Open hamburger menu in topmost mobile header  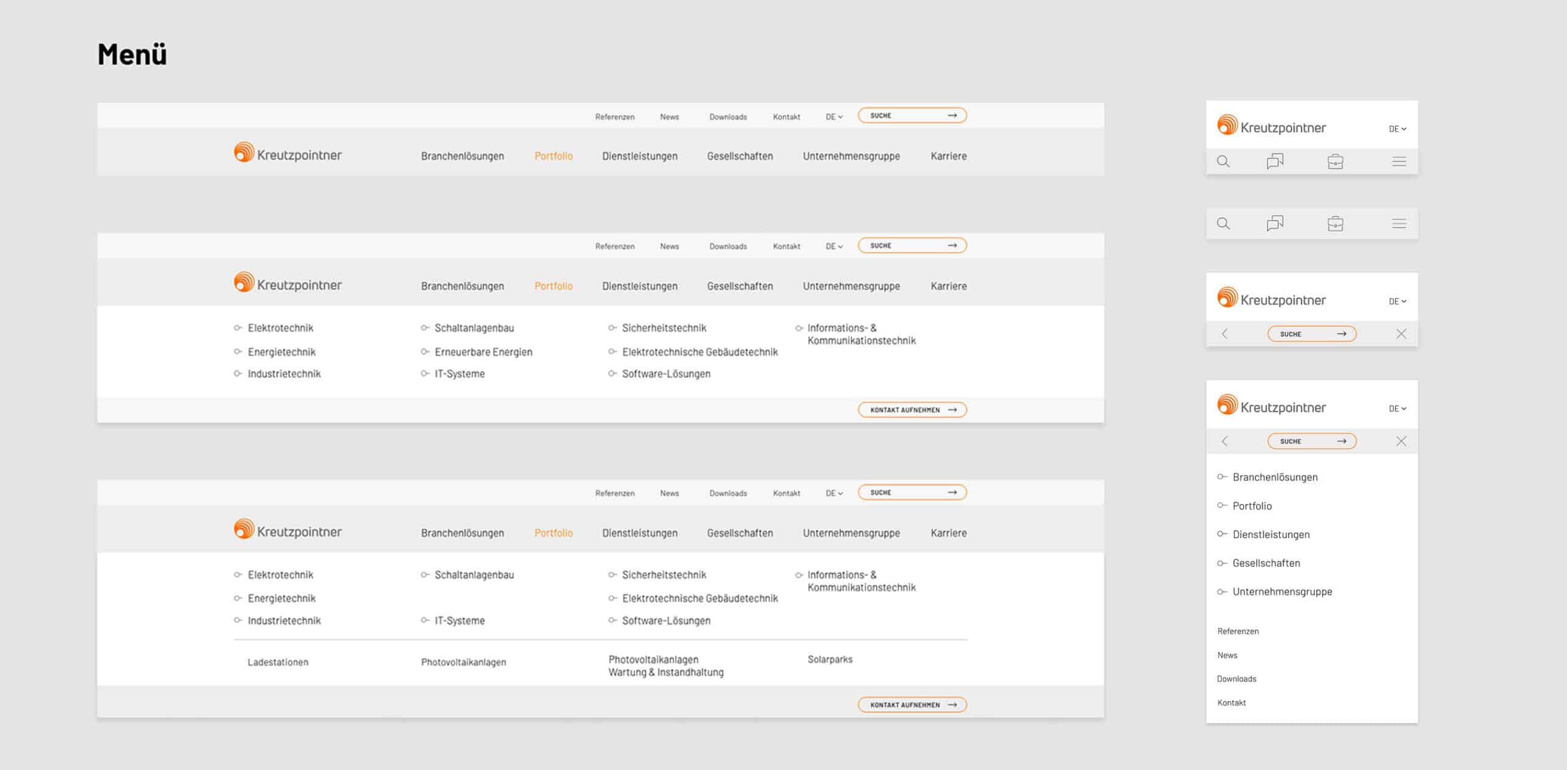[1399, 161]
